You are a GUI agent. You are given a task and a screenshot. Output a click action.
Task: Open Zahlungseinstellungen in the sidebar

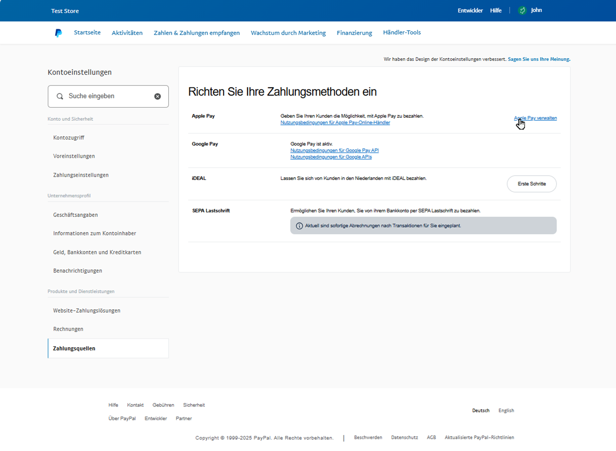[x=81, y=175]
